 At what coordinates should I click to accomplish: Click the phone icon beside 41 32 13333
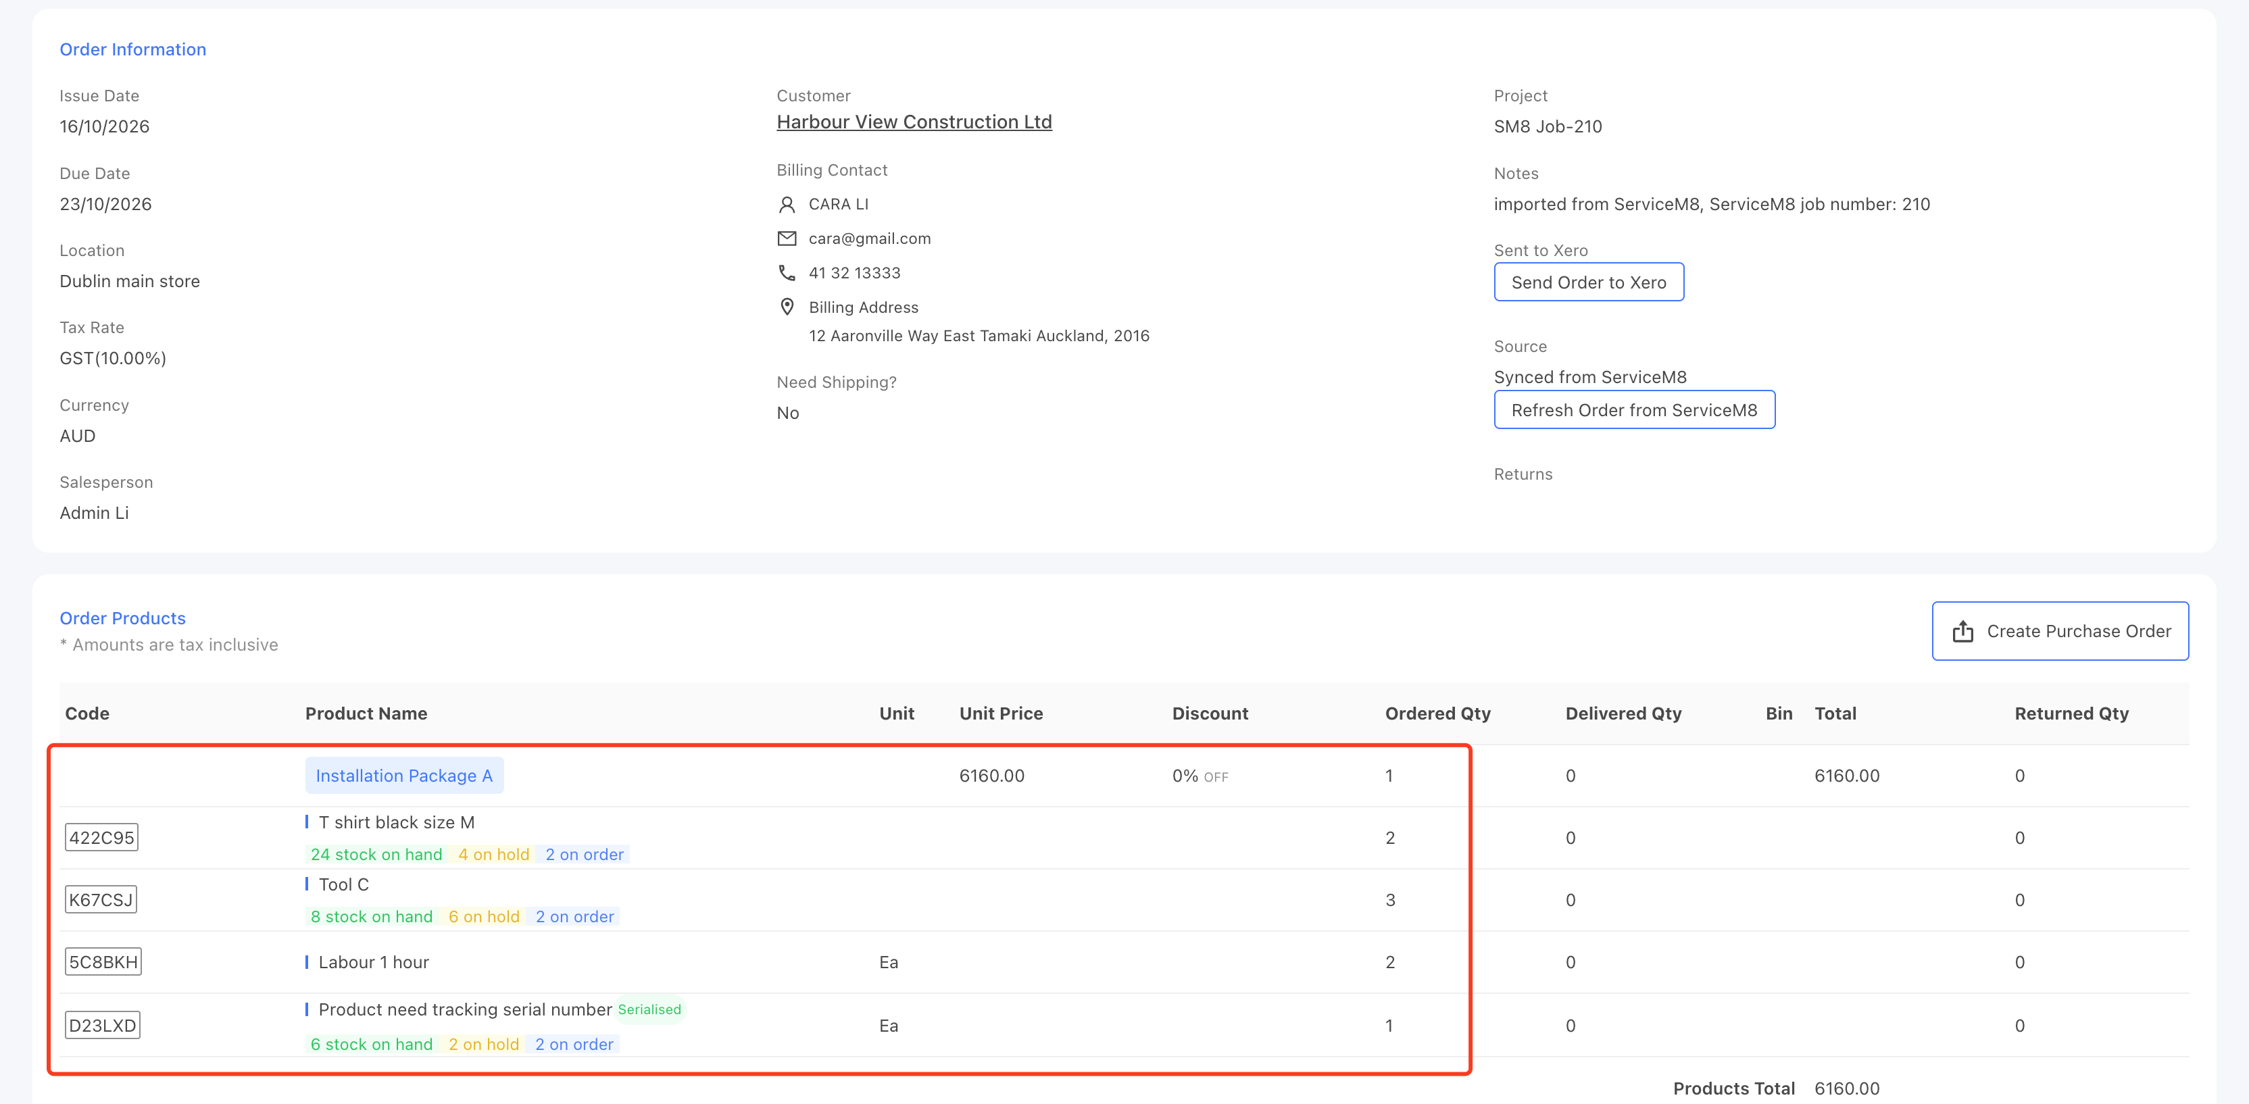(787, 273)
